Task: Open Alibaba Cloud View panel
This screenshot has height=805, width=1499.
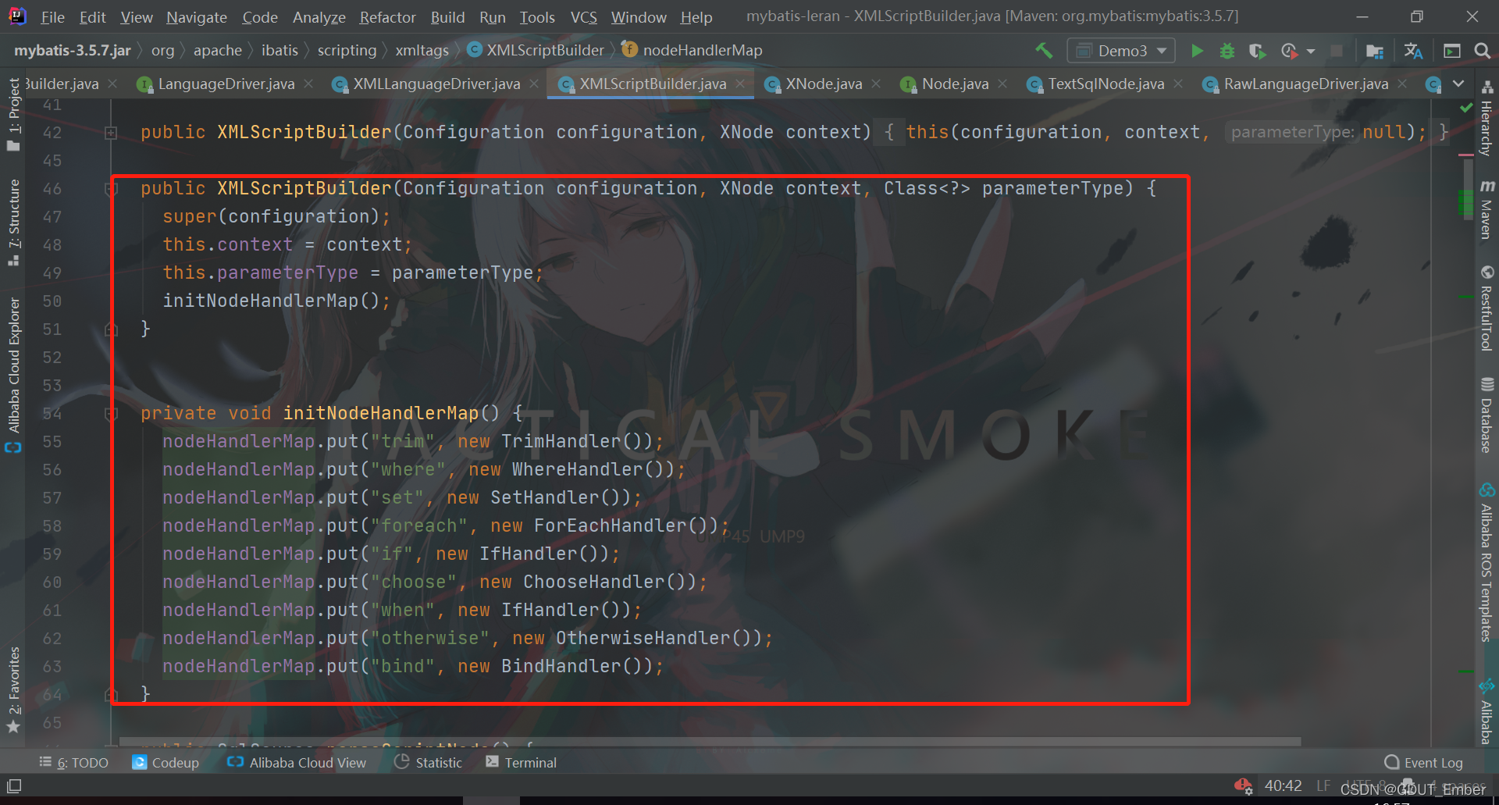Action: pos(296,763)
